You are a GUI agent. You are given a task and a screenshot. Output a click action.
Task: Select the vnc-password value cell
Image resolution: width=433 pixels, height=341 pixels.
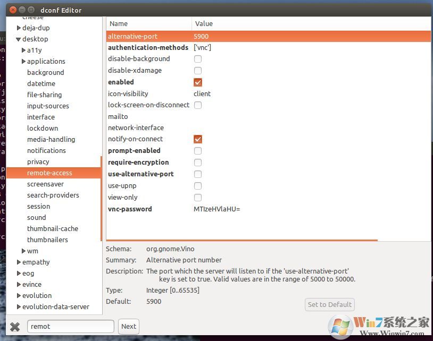[x=217, y=209]
